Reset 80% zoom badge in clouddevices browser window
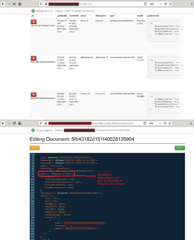This screenshot has width=194, height=240. (x=152, y=4)
